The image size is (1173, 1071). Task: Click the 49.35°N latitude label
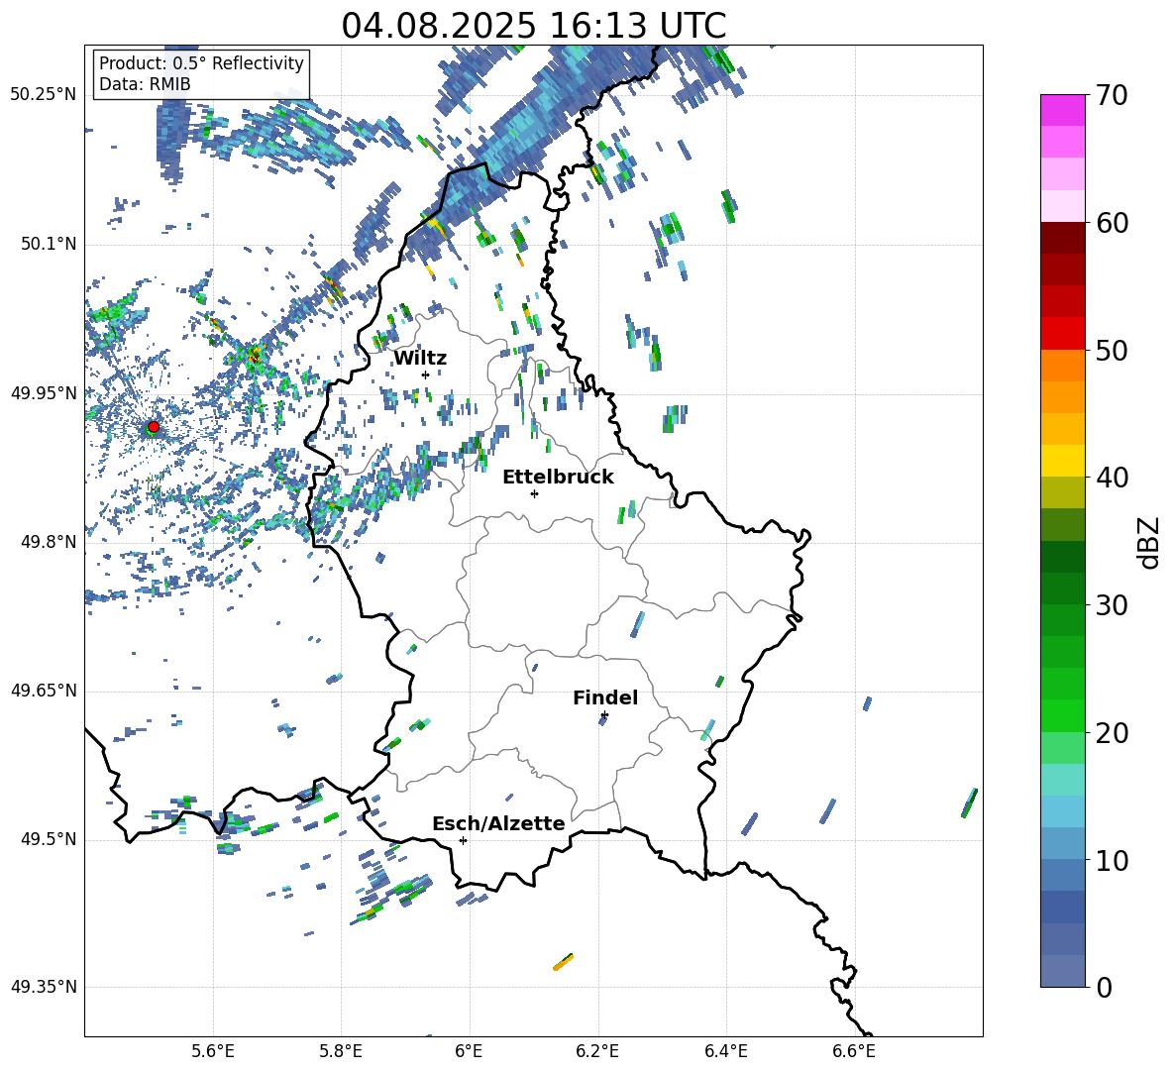pyautogui.click(x=43, y=987)
